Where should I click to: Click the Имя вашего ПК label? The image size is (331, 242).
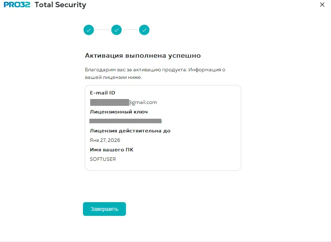(111, 149)
